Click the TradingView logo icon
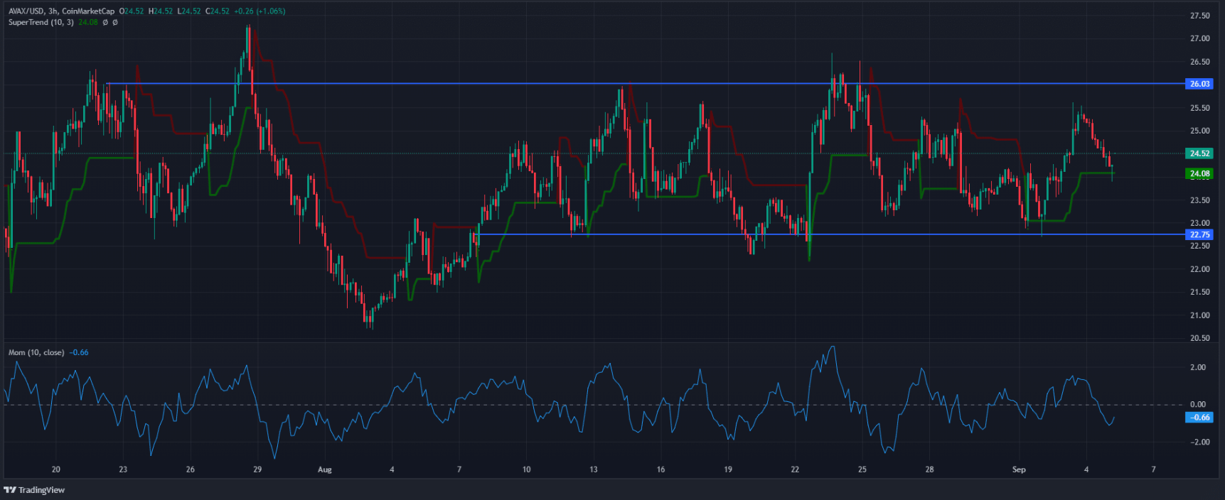1225x500 pixels. click(x=10, y=490)
